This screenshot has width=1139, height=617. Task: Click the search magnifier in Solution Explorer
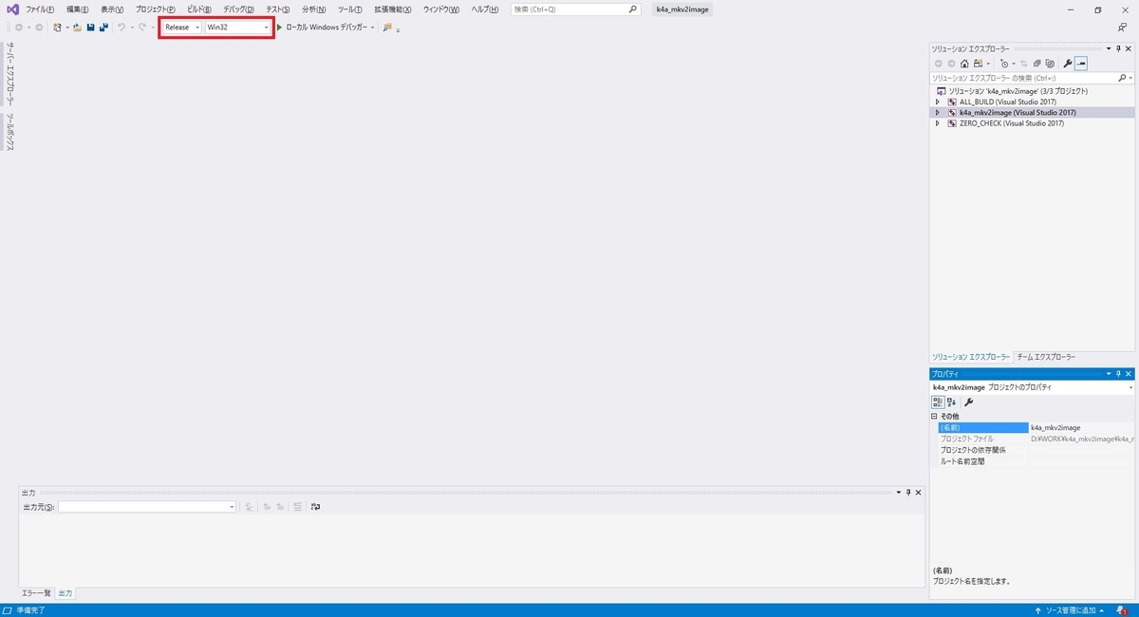(x=1124, y=78)
